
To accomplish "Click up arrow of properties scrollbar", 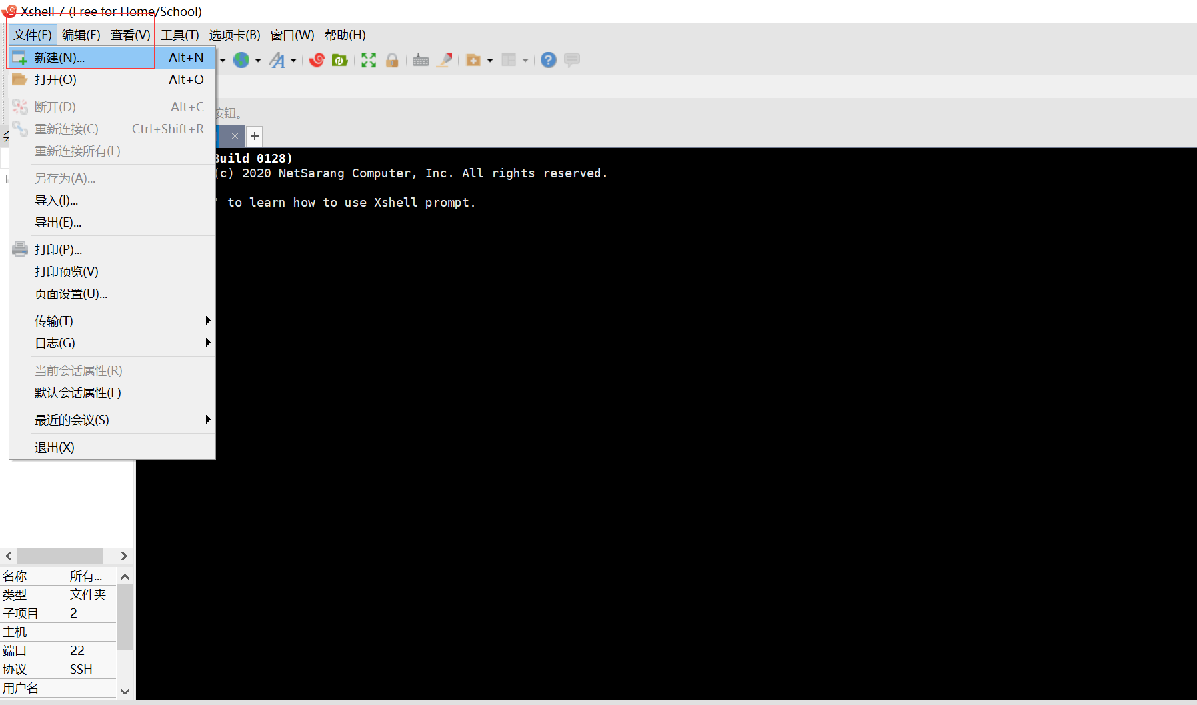I will [x=125, y=576].
